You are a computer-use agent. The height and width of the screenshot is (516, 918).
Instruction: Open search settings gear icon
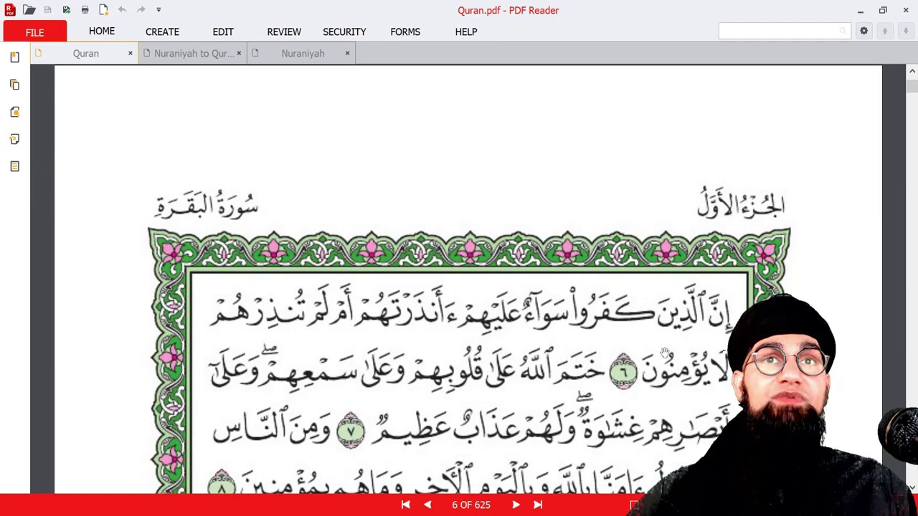click(x=863, y=31)
